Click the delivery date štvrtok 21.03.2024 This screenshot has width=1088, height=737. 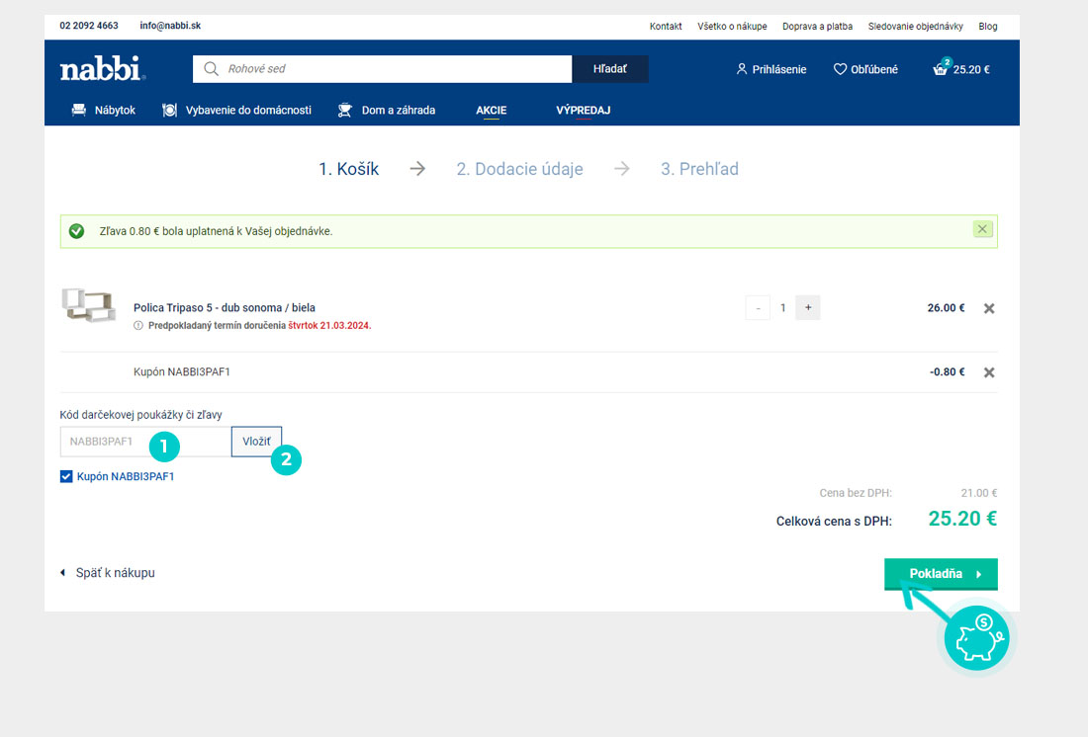point(329,326)
